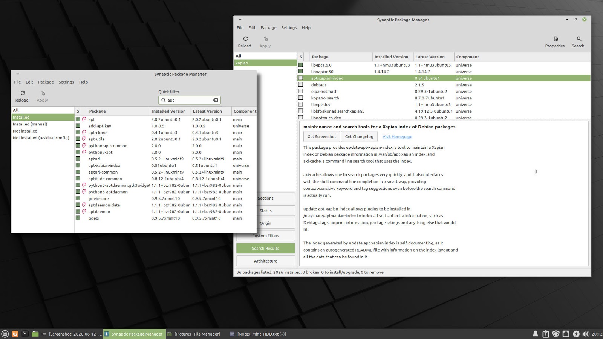Click the Reload icon in the back Synaptic window
The width and height of the screenshot is (603, 339).
click(x=245, y=41)
